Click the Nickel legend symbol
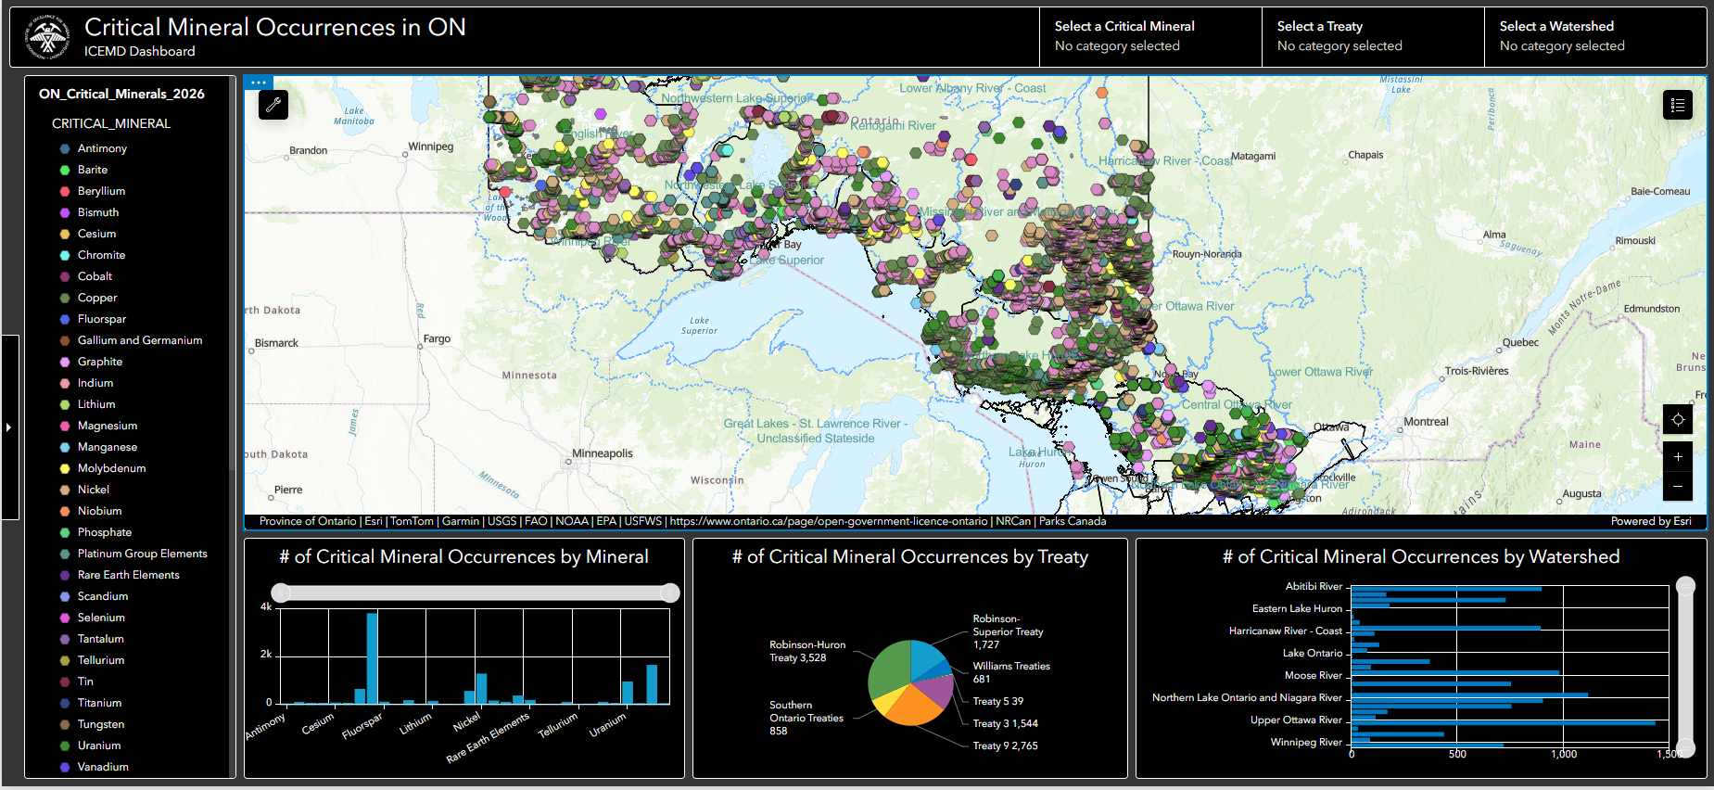Viewport: 1714px width, 790px height. (x=65, y=490)
